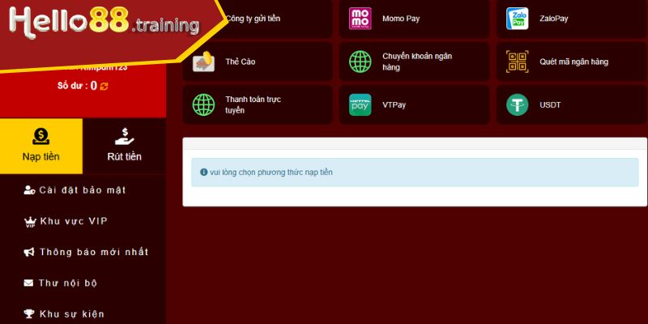Click the VTPay logo icon
Viewport: 648px width, 324px height.
[360, 104]
